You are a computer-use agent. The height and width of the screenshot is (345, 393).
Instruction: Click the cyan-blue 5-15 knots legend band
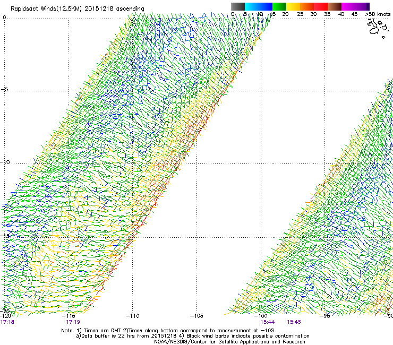coord(259,6)
